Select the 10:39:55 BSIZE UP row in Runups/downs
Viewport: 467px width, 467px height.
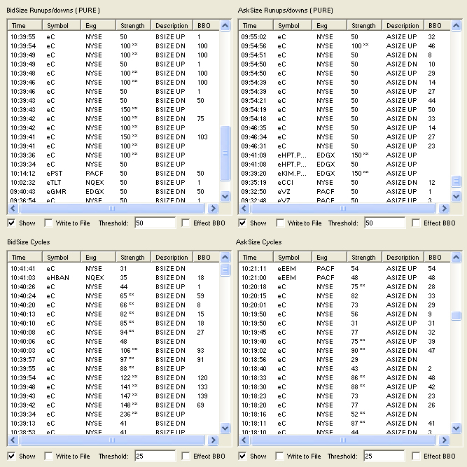click(113, 36)
